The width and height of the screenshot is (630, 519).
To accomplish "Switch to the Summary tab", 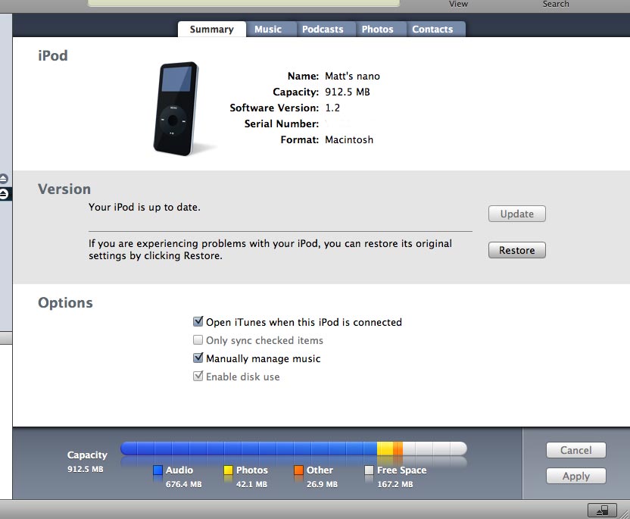I will point(212,29).
